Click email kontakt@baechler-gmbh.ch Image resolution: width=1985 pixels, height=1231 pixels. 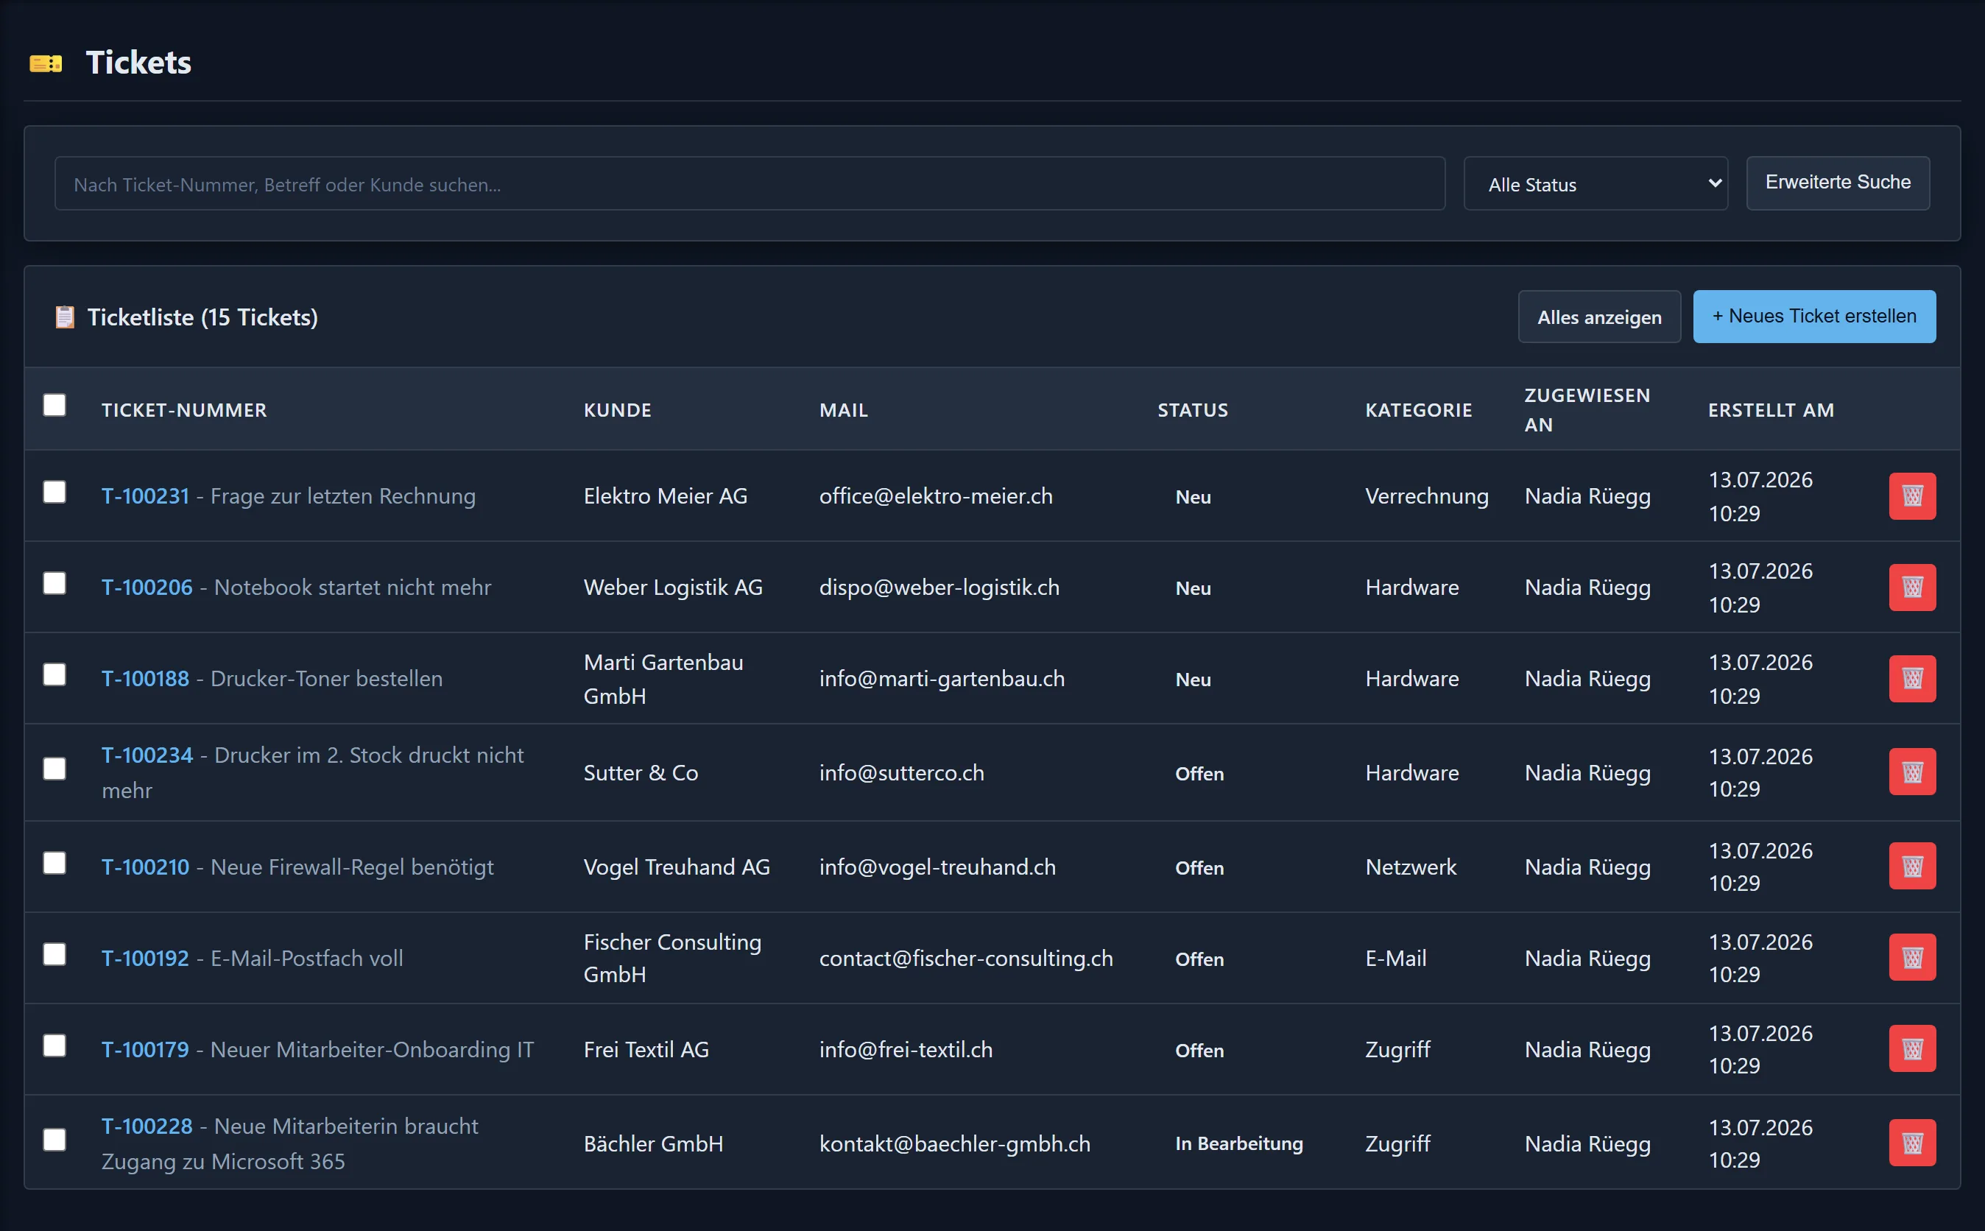(954, 1144)
